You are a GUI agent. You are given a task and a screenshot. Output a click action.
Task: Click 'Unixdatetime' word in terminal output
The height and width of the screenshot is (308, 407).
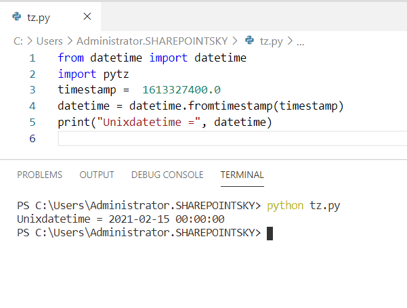(53, 219)
